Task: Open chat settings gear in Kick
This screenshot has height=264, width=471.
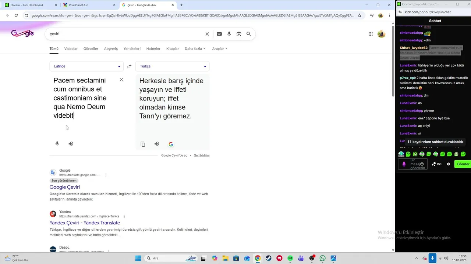Action: (448, 164)
